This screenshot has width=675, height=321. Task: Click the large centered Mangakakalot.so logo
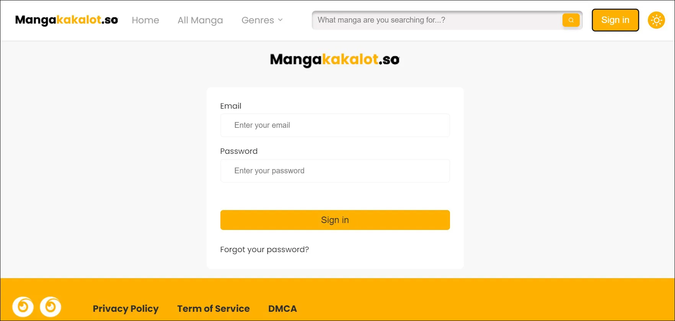click(x=335, y=60)
